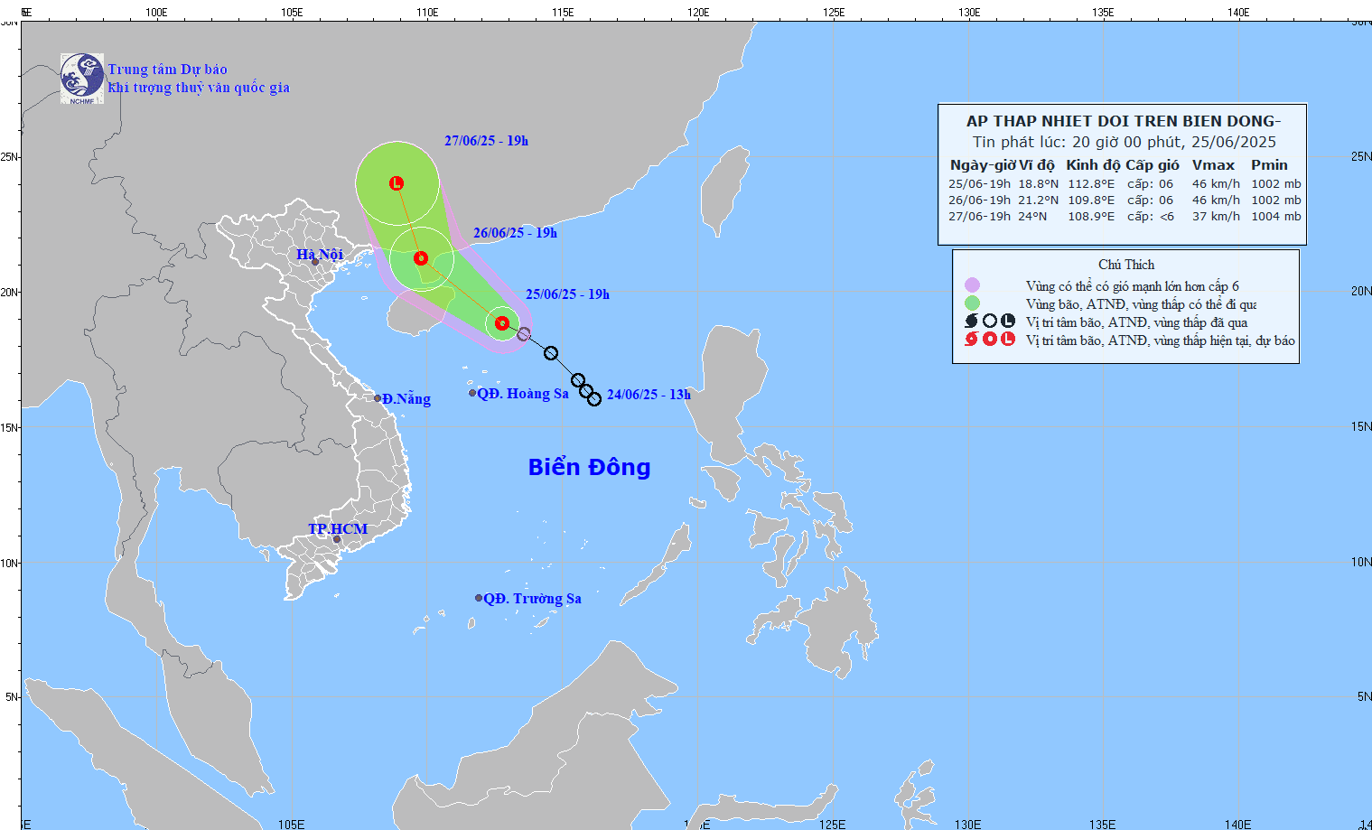Click the Chú Thích legend heading
This screenshot has height=830, width=1372.
pos(1125,265)
